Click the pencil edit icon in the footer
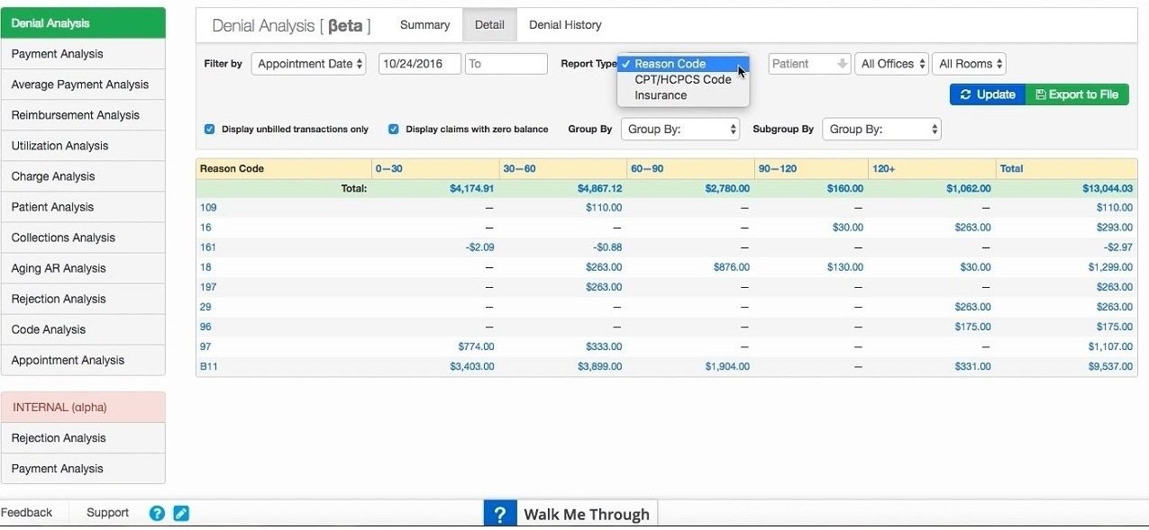1149x530 pixels. 180,512
